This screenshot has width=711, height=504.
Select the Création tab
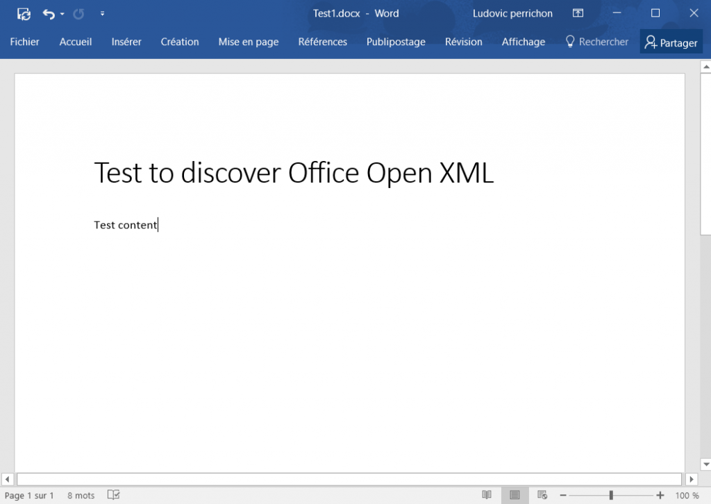[x=180, y=42]
